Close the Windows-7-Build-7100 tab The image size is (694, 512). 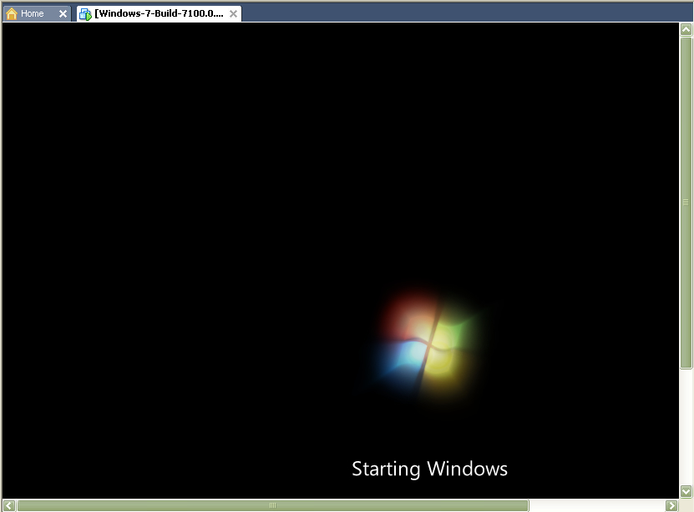click(233, 13)
